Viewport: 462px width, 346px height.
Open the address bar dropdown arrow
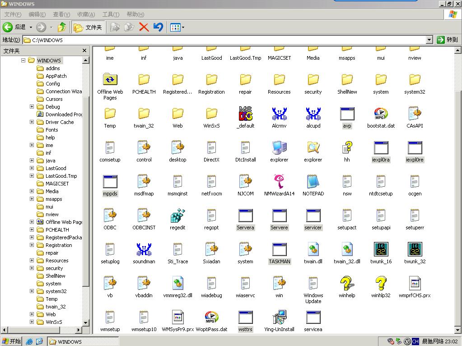[x=429, y=40]
